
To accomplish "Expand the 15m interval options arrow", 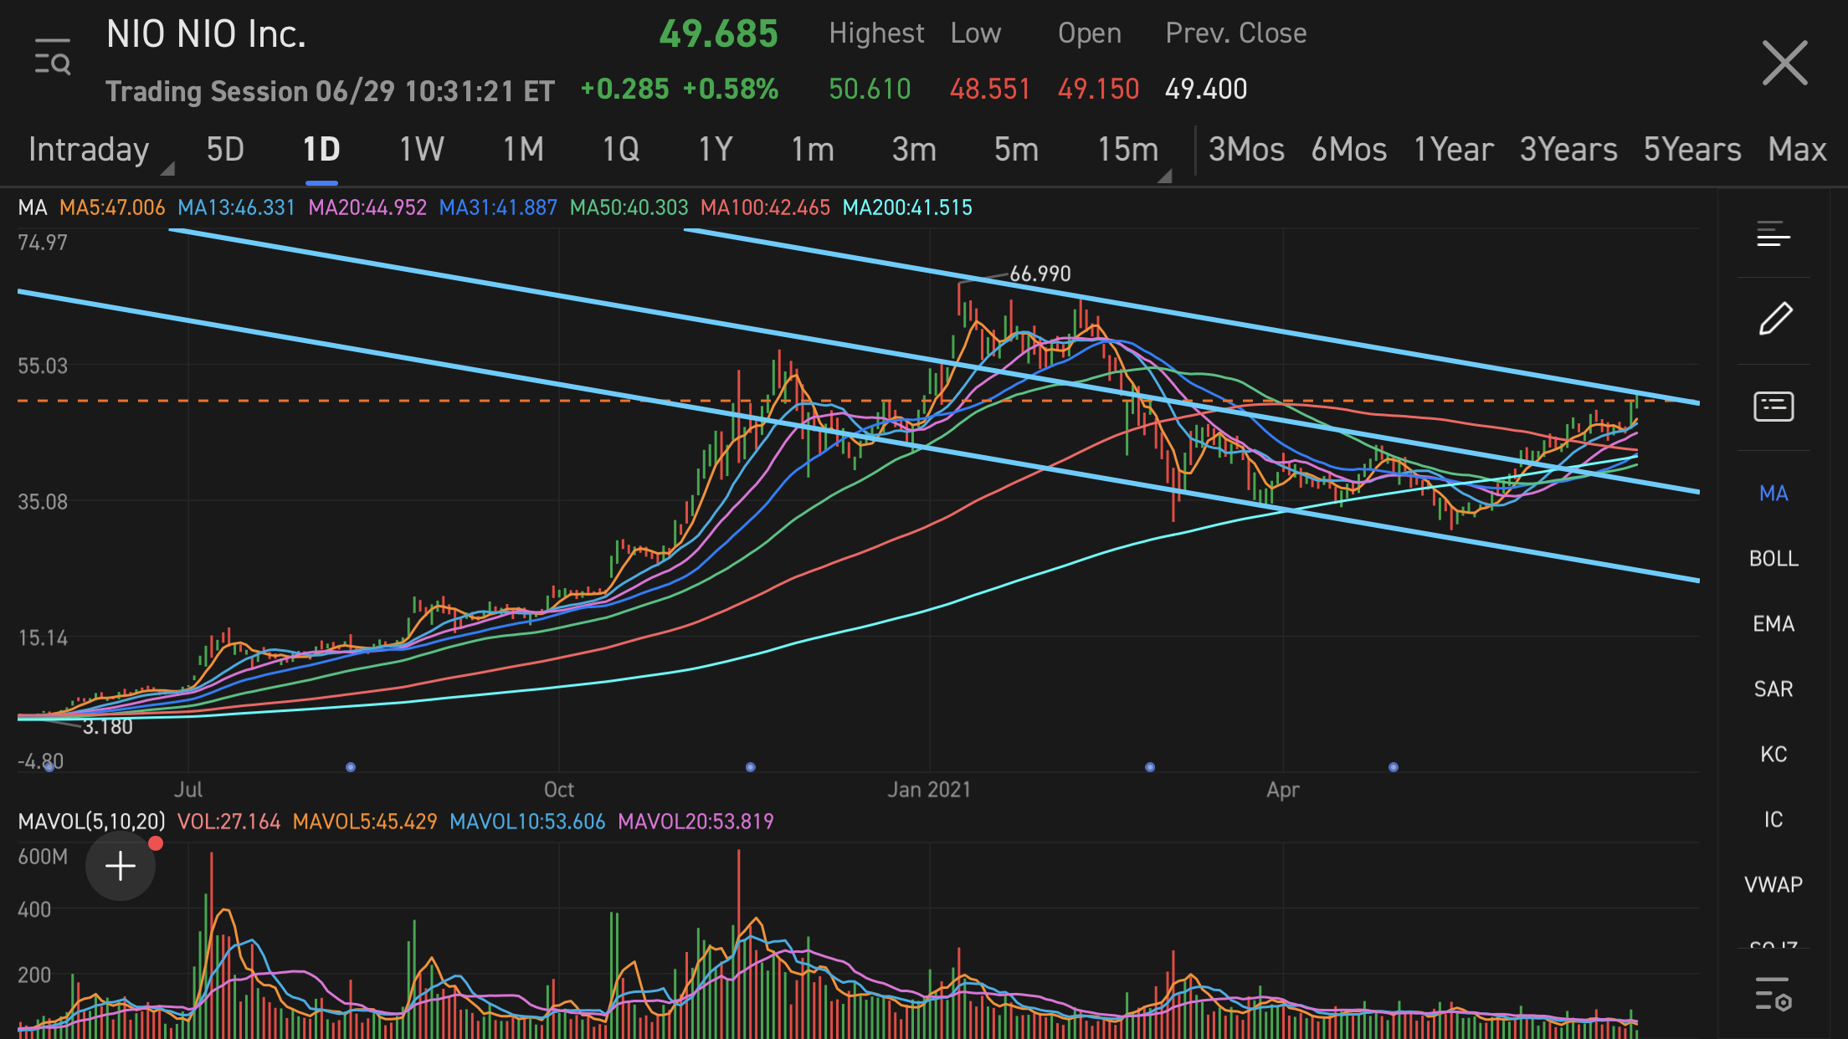I will coord(1163,176).
